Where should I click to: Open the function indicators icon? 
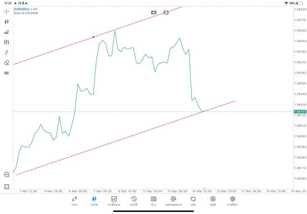coord(6,53)
